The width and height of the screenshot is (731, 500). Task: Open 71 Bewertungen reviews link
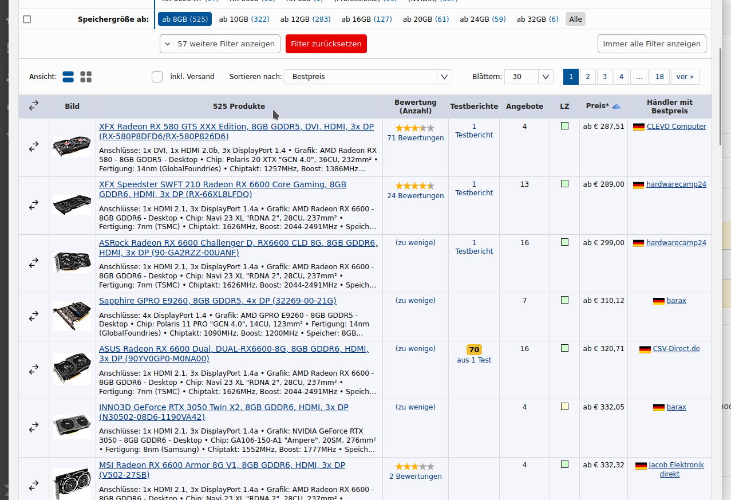point(416,138)
